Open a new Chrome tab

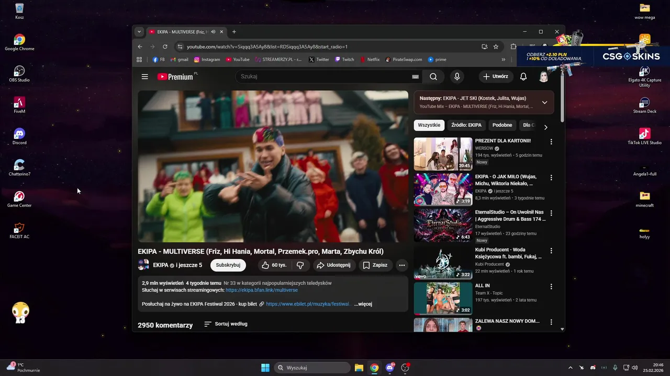coord(234,32)
